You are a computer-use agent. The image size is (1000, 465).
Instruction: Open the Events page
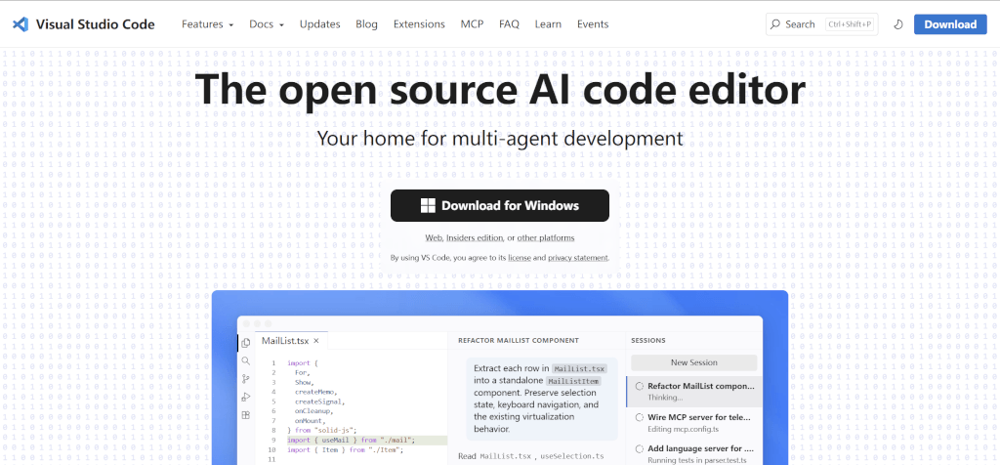tap(593, 24)
